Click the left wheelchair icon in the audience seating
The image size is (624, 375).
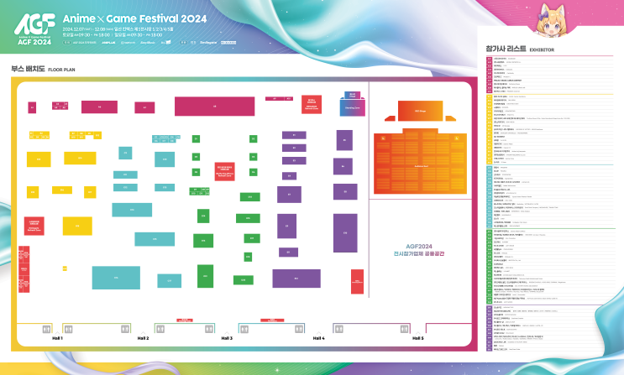click(x=383, y=138)
